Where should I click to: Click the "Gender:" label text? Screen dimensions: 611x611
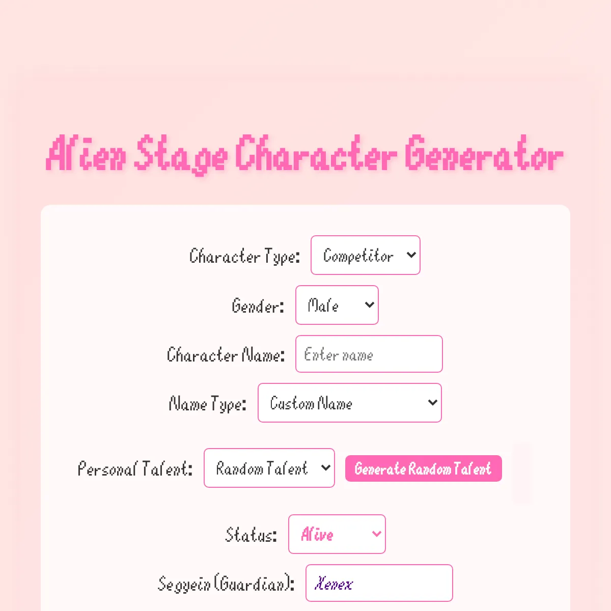point(258,306)
